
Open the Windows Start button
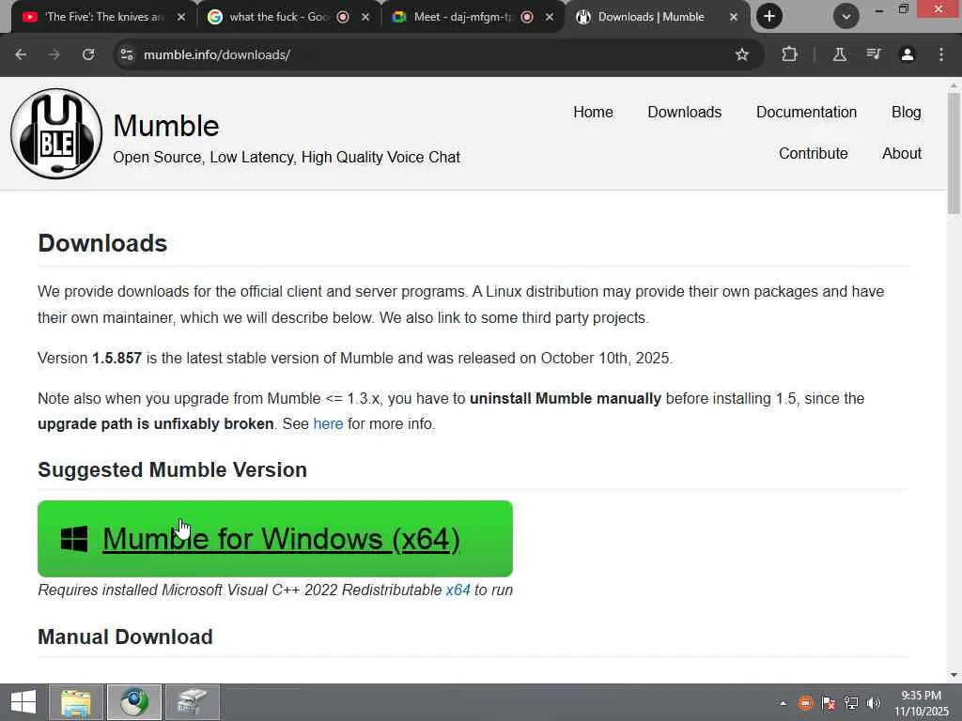coord(23,702)
